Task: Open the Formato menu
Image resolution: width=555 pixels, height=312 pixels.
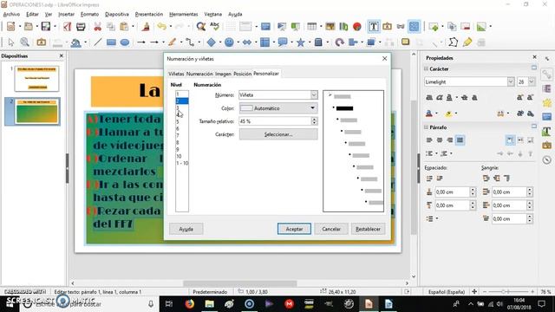Action: 89,14
